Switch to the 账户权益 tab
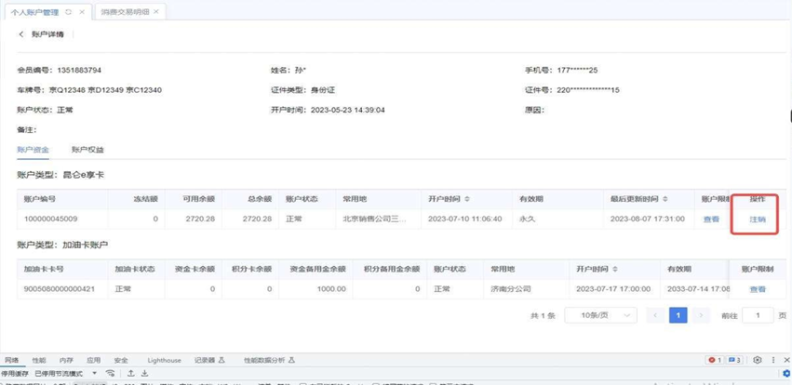792x385 pixels. click(x=87, y=149)
